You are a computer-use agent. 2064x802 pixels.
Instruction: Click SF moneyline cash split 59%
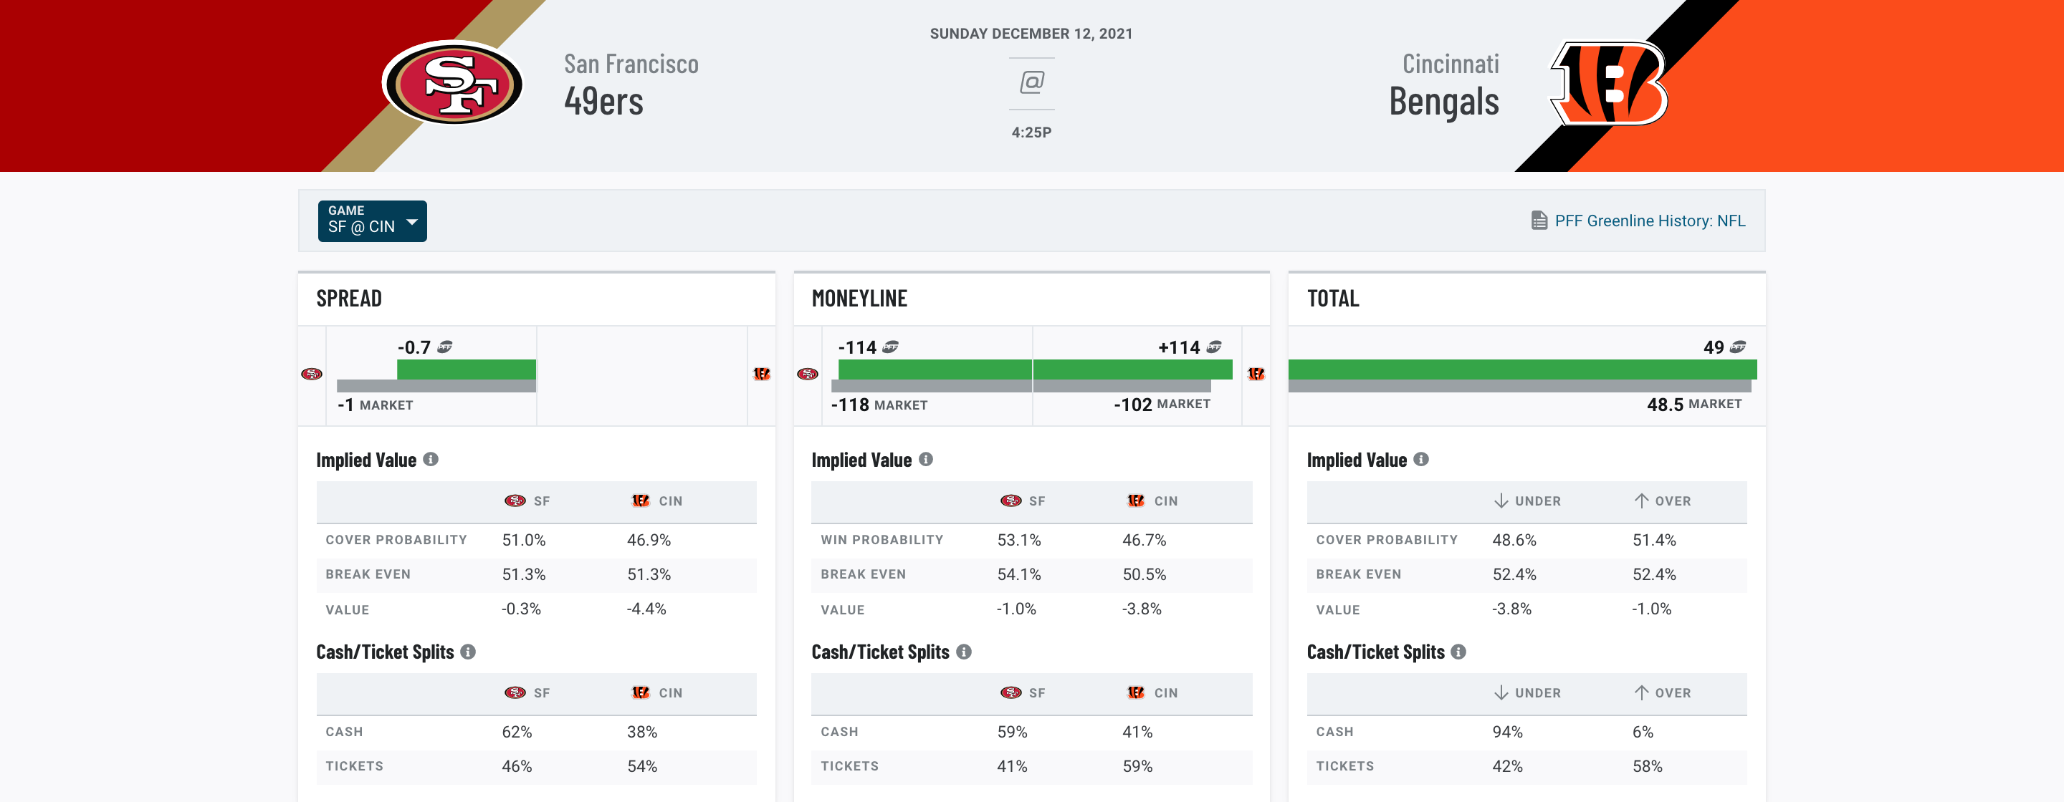1013,733
